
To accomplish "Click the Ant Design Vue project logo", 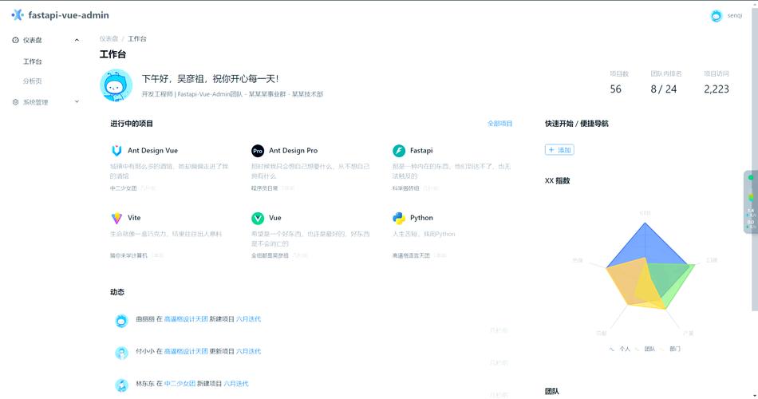I will pos(116,151).
